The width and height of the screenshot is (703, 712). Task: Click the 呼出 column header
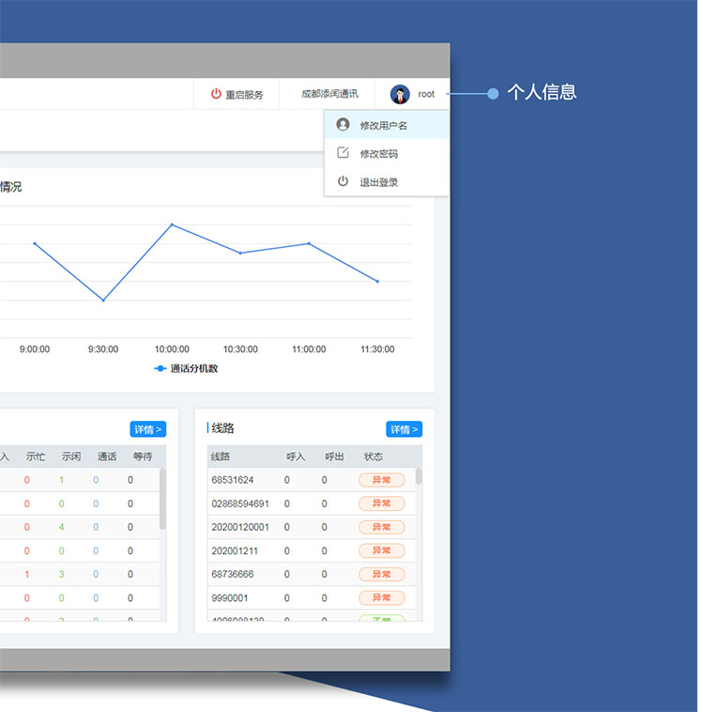[334, 457]
